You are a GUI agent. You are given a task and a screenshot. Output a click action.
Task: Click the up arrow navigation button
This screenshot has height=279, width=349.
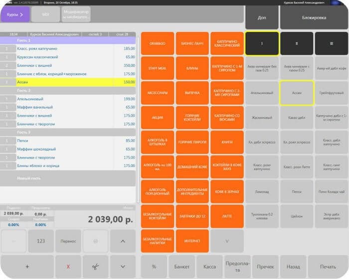(123, 241)
